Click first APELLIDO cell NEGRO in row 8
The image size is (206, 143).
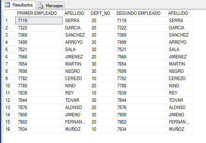click(76, 71)
